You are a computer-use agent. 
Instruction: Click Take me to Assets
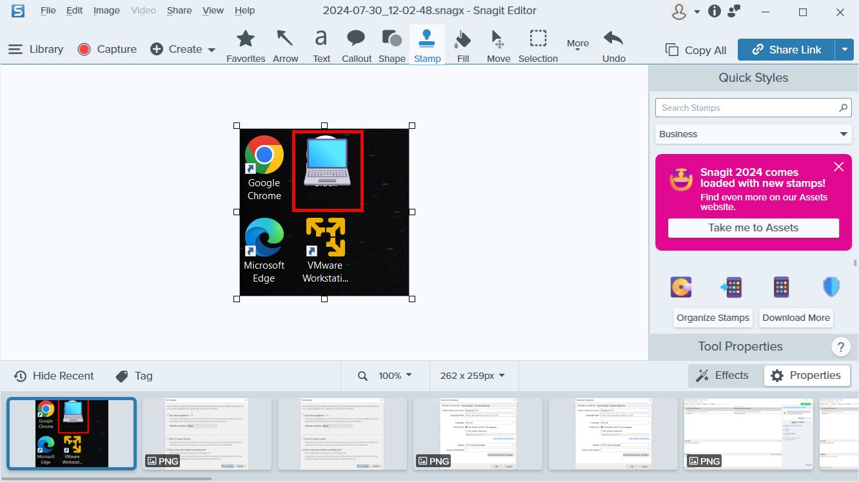(753, 227)
